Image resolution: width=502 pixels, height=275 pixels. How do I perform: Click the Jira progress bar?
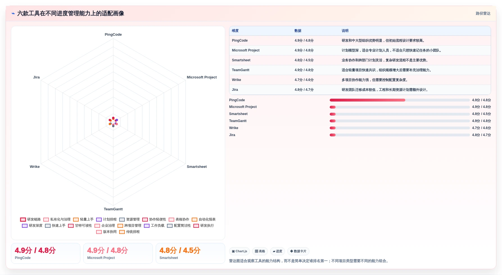tap(400, 135)
